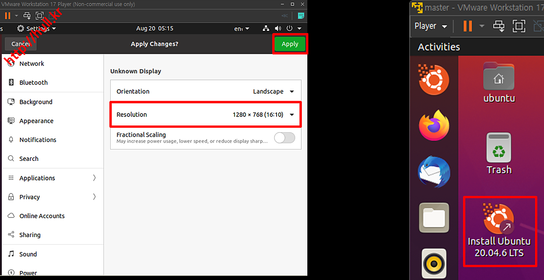Open the Settings app menu in the top bar

(x=37, y=29)
